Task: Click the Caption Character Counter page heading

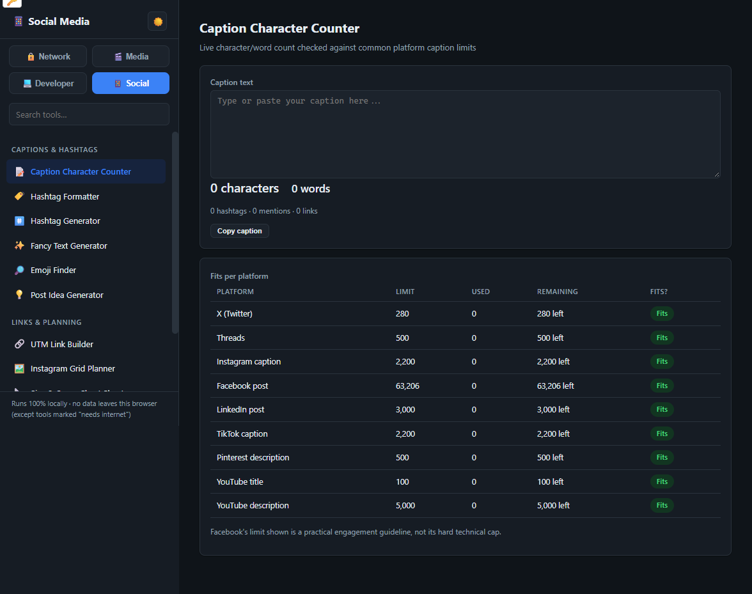Action: (279, 28)
